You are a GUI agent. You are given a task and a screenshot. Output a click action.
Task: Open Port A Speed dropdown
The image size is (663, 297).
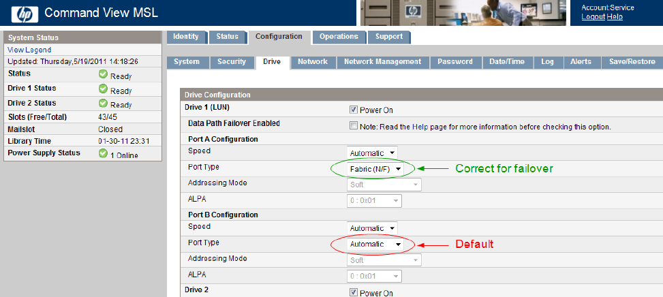[373, 153]
